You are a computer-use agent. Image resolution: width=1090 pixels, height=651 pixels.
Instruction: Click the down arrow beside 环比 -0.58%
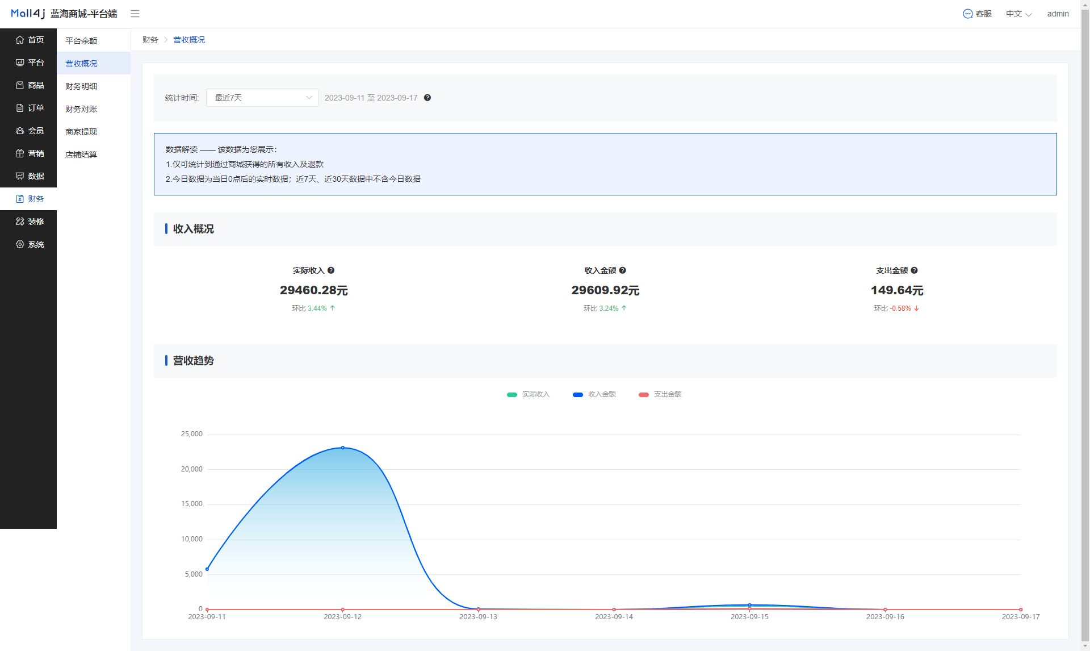[916, 308]
